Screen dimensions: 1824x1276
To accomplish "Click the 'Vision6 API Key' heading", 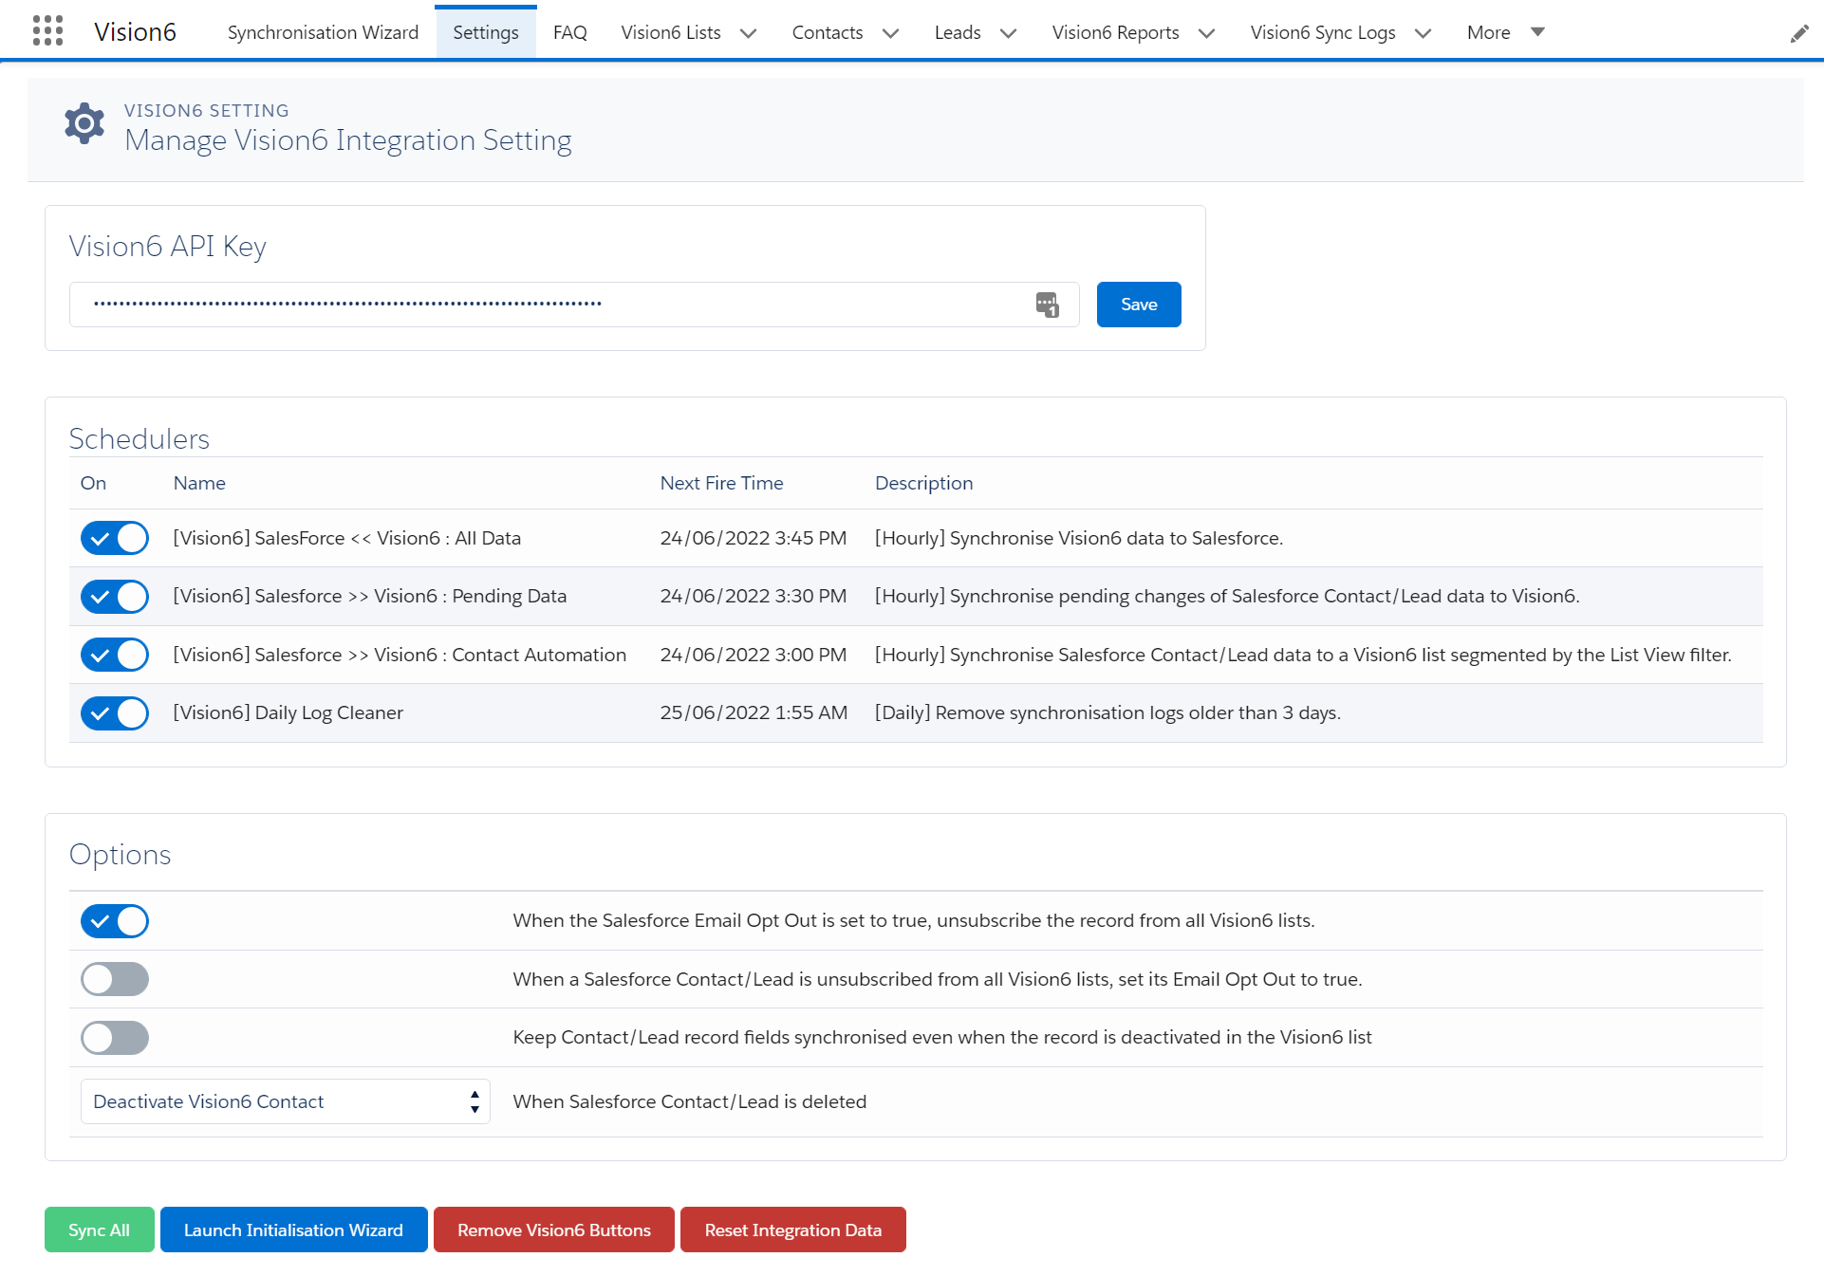I will (168, 247).
